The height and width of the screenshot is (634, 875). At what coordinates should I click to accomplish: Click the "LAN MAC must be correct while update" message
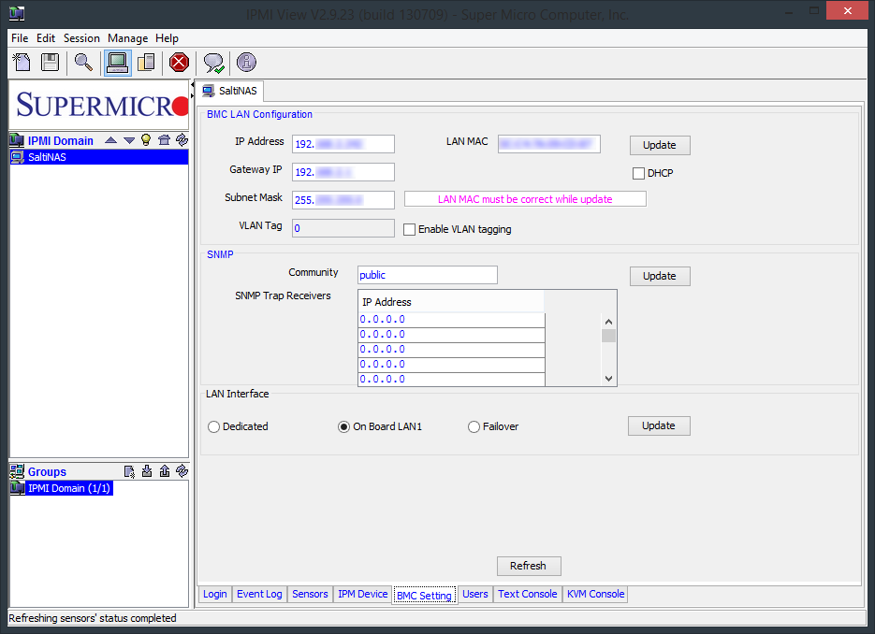coord(525,199)
